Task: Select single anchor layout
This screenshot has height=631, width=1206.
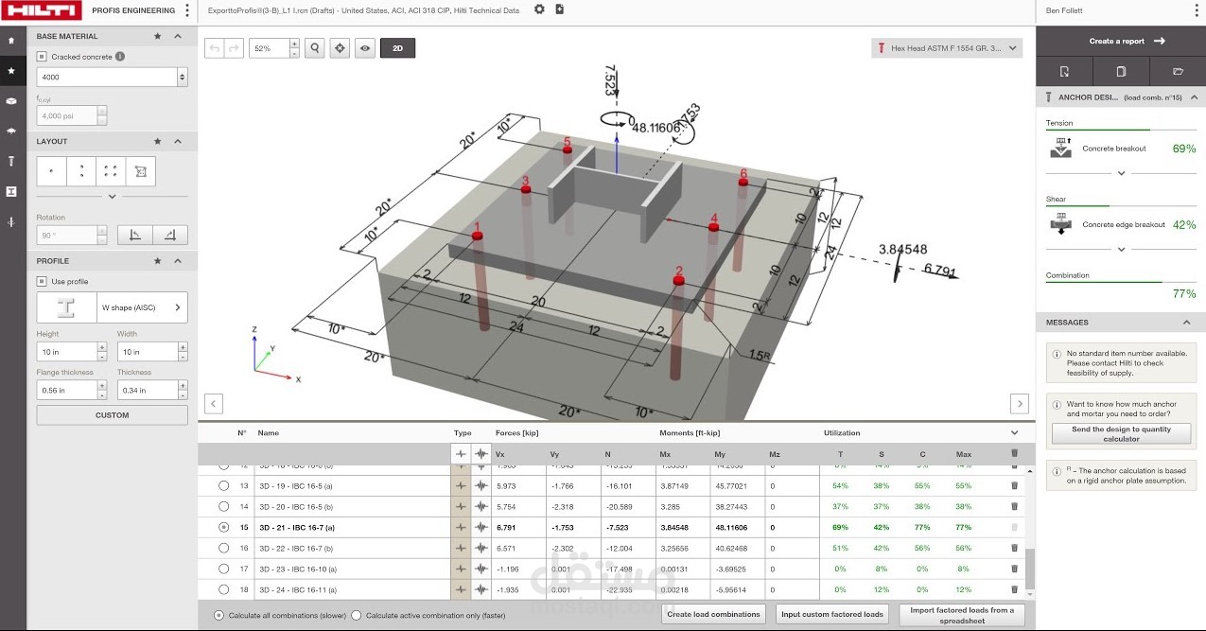Action: [x=51, y=171]
